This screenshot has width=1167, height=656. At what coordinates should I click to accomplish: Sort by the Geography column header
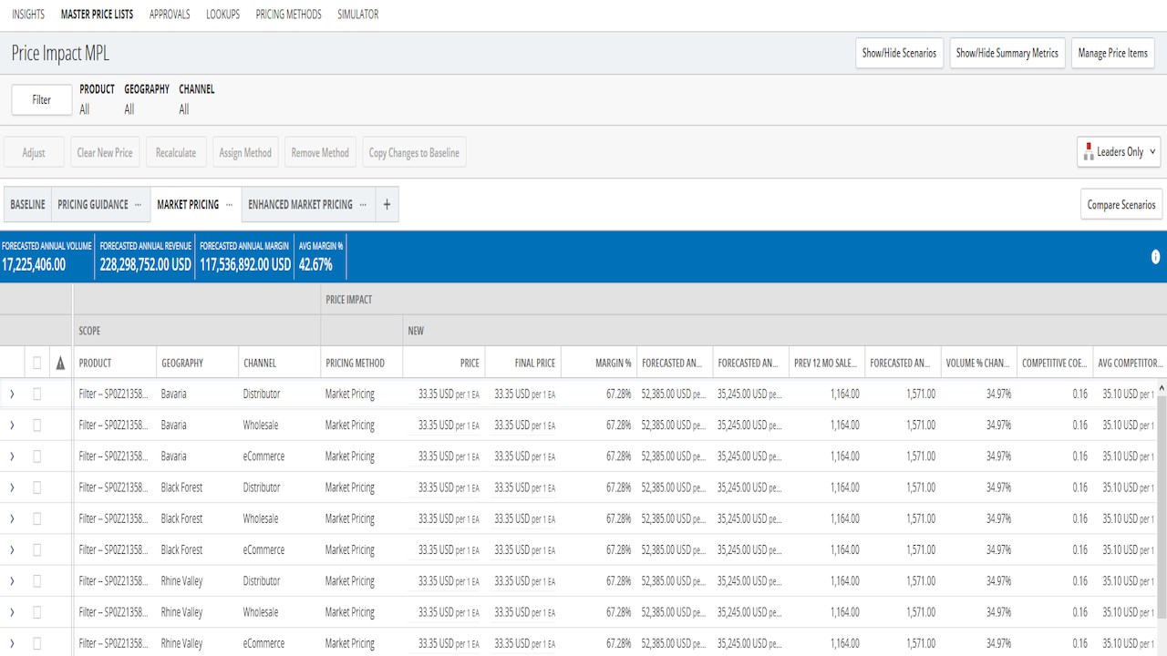click(x=197, y=363)
